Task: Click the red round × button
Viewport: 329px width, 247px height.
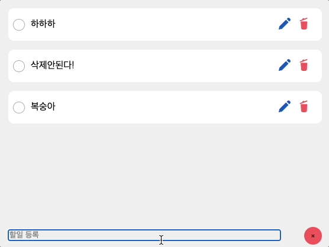Action: coord(313,236)
